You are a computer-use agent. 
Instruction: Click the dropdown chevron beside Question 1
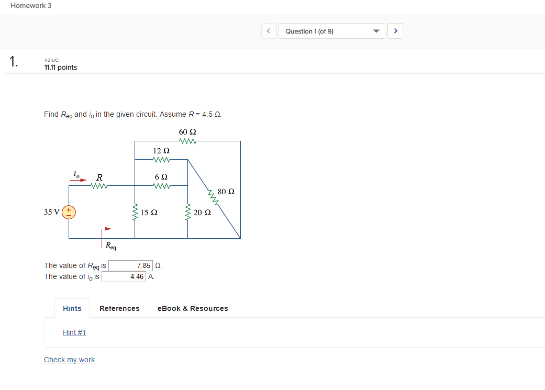coord(376,31)
